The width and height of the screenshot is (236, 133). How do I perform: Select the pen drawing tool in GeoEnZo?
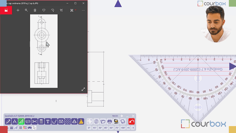pyautogui.click(x=8, y=122)
